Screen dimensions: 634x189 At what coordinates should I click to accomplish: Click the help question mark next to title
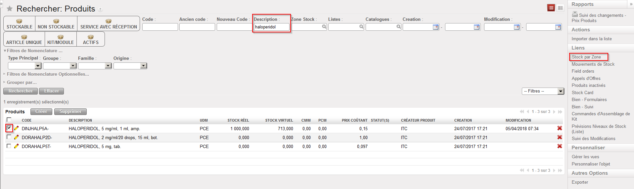click(x=100, y=10)
